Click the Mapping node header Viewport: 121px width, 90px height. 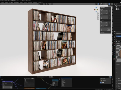click(8, 81)
